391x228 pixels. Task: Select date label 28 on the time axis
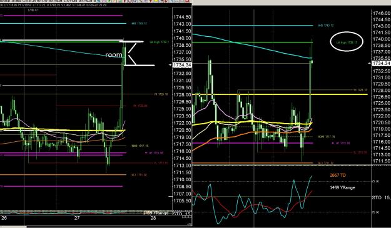coord(153,218)
